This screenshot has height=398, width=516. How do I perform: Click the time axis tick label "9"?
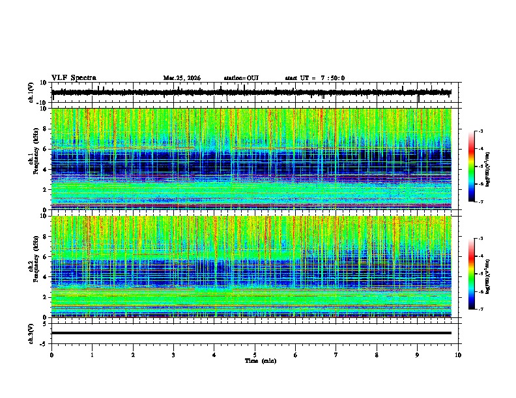pos(417,355)
